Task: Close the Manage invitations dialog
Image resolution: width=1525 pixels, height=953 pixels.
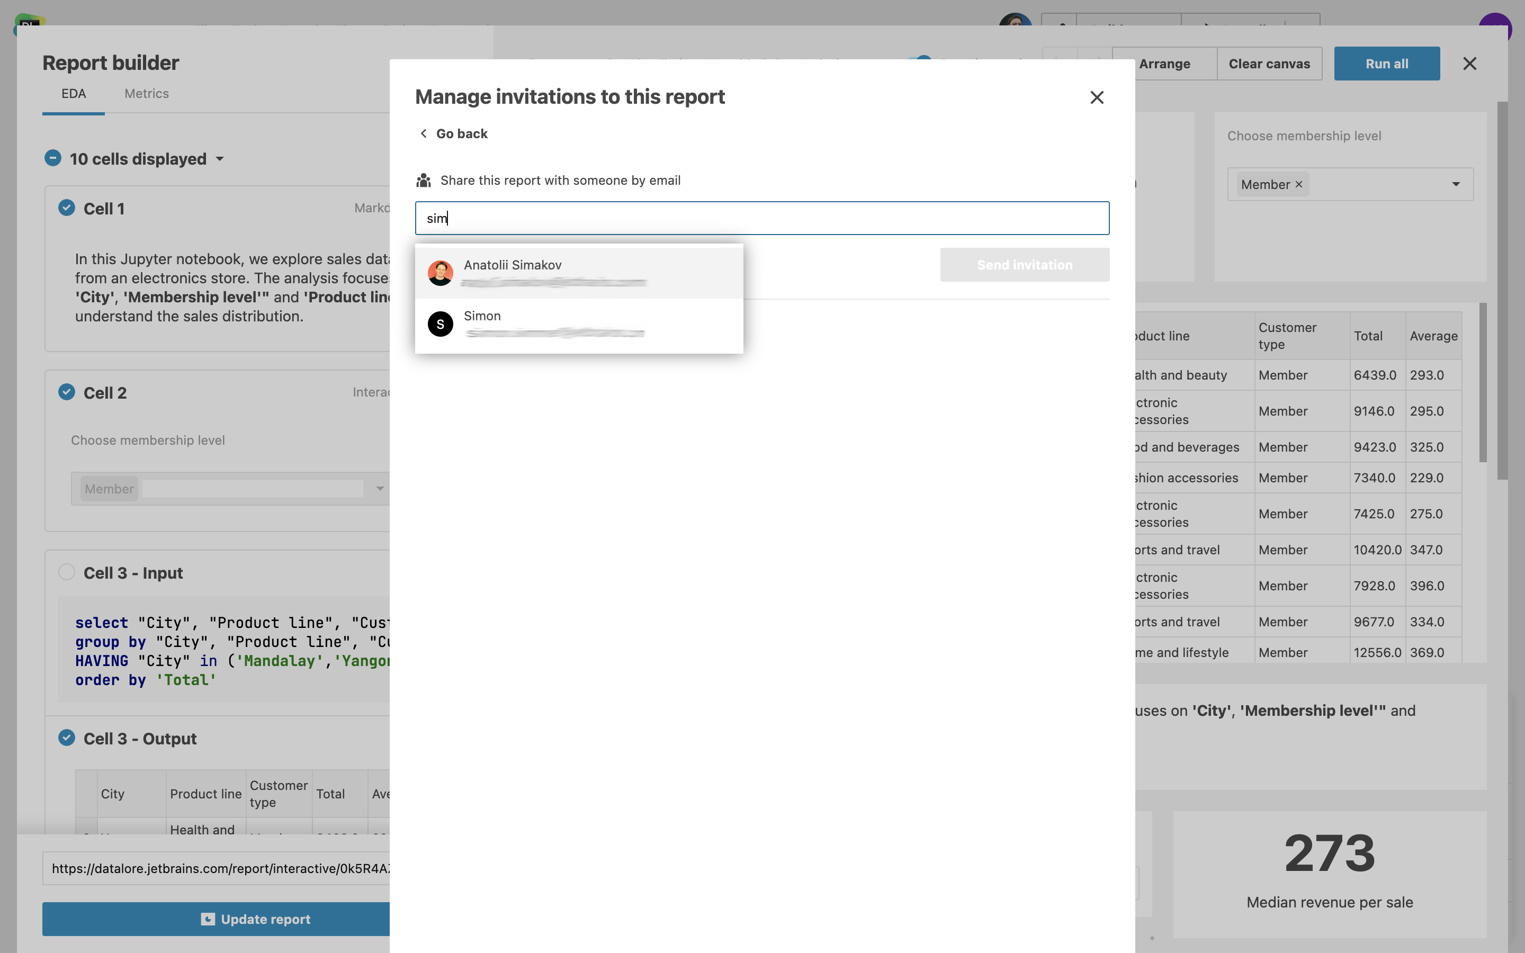Action: pyautogui.click(x=1097, y=97)
